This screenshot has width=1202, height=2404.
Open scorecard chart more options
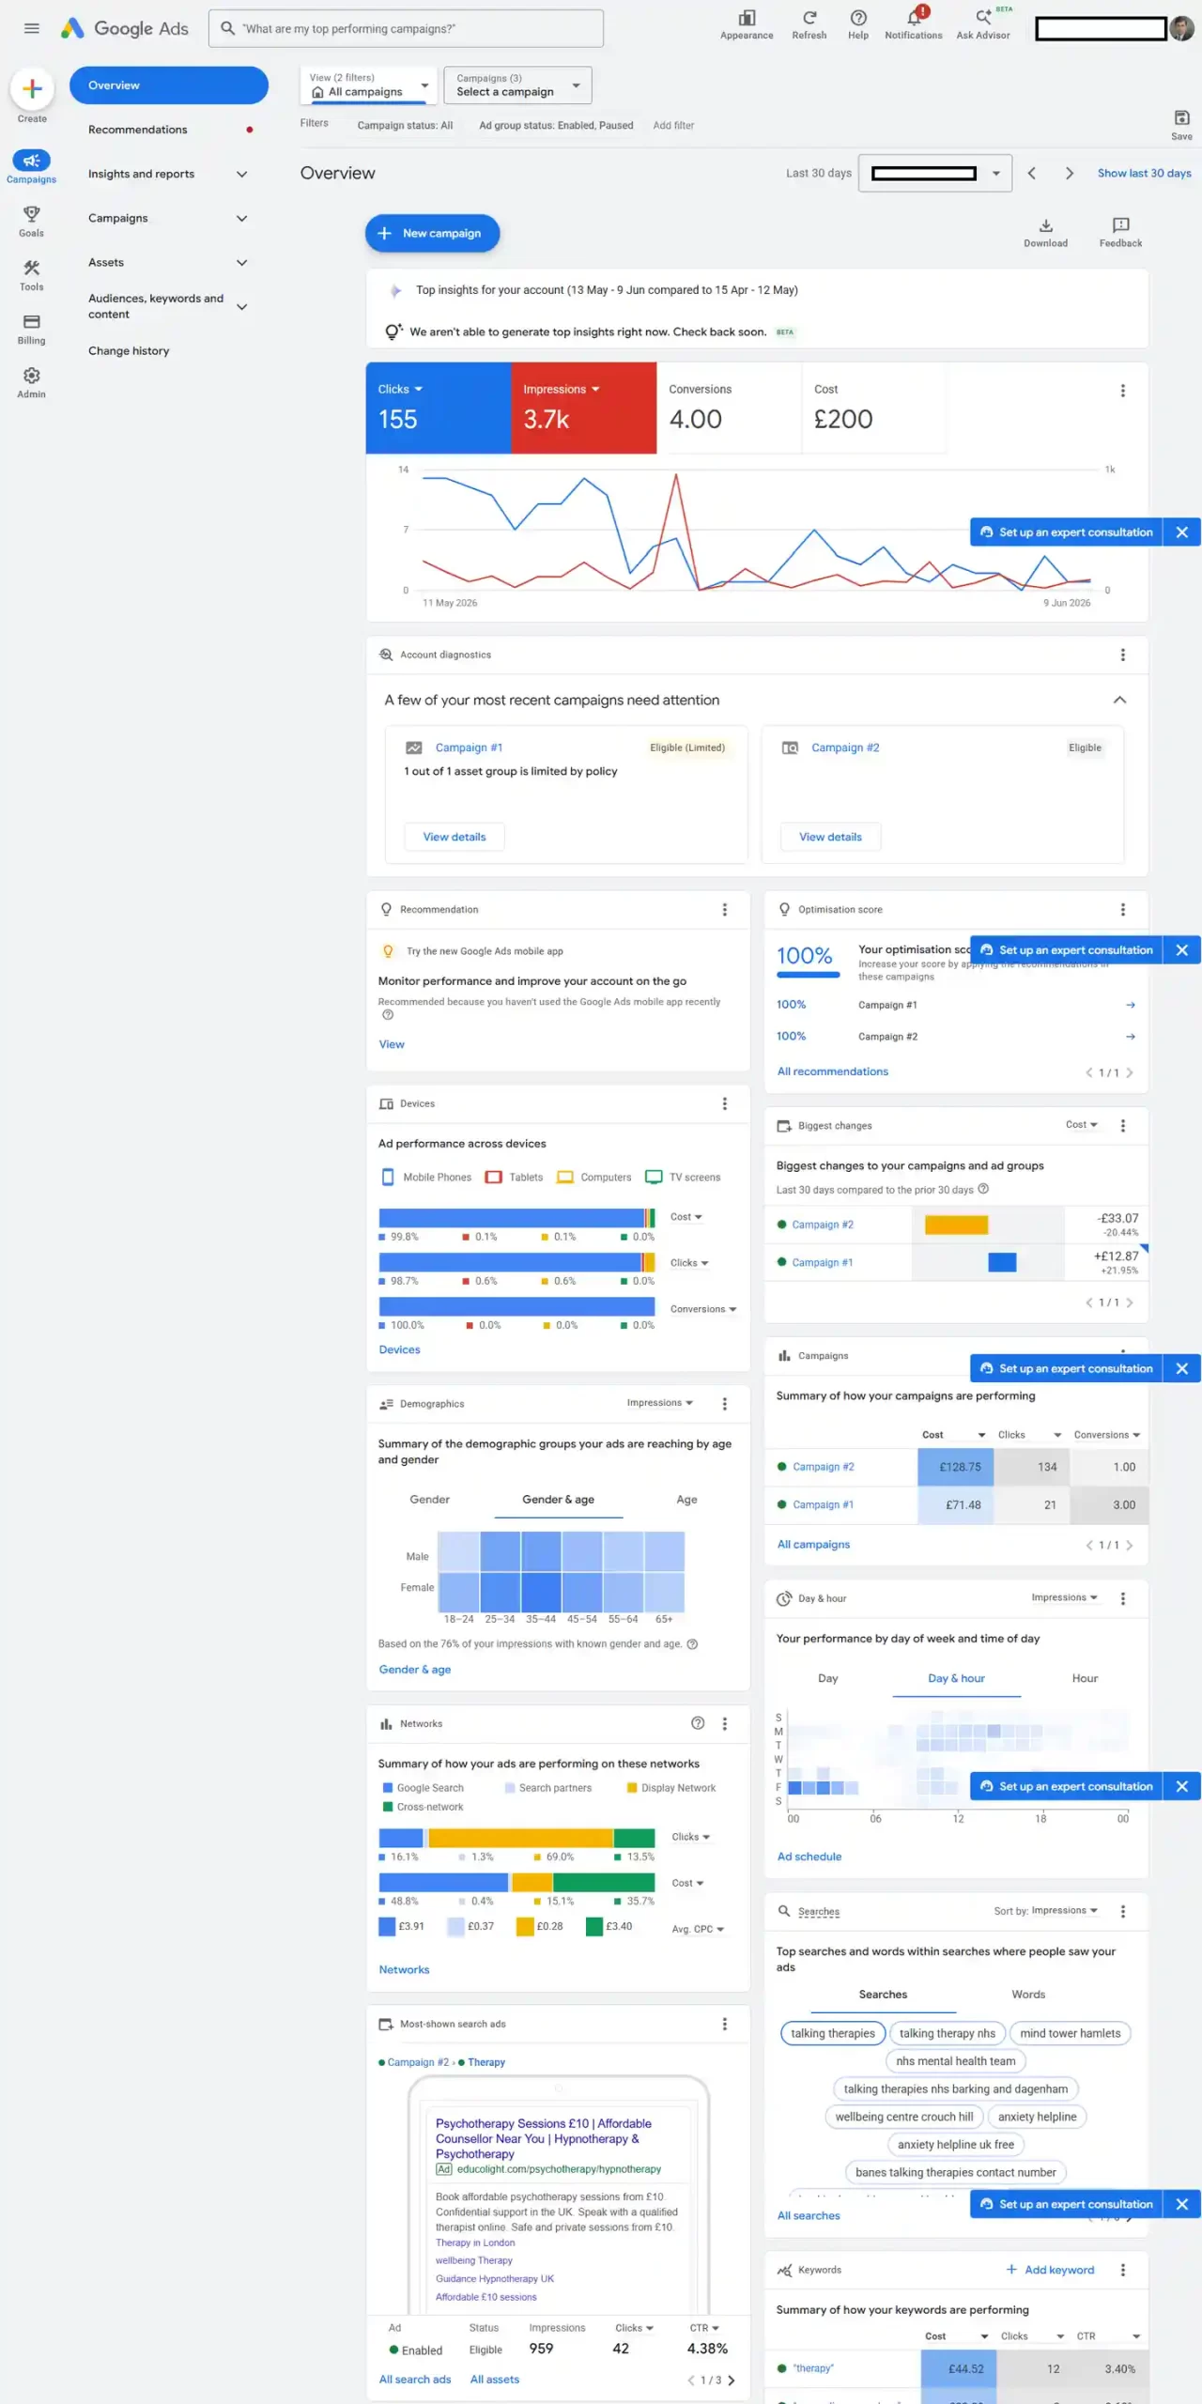[x=1122, y=391]
